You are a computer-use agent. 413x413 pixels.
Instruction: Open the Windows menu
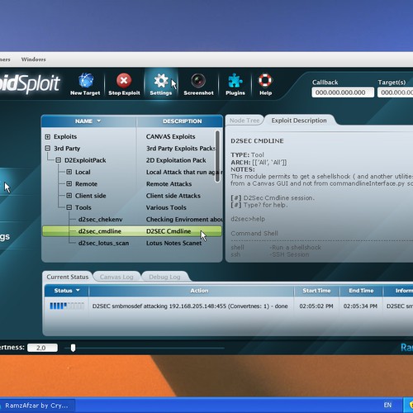pos(34,59)
